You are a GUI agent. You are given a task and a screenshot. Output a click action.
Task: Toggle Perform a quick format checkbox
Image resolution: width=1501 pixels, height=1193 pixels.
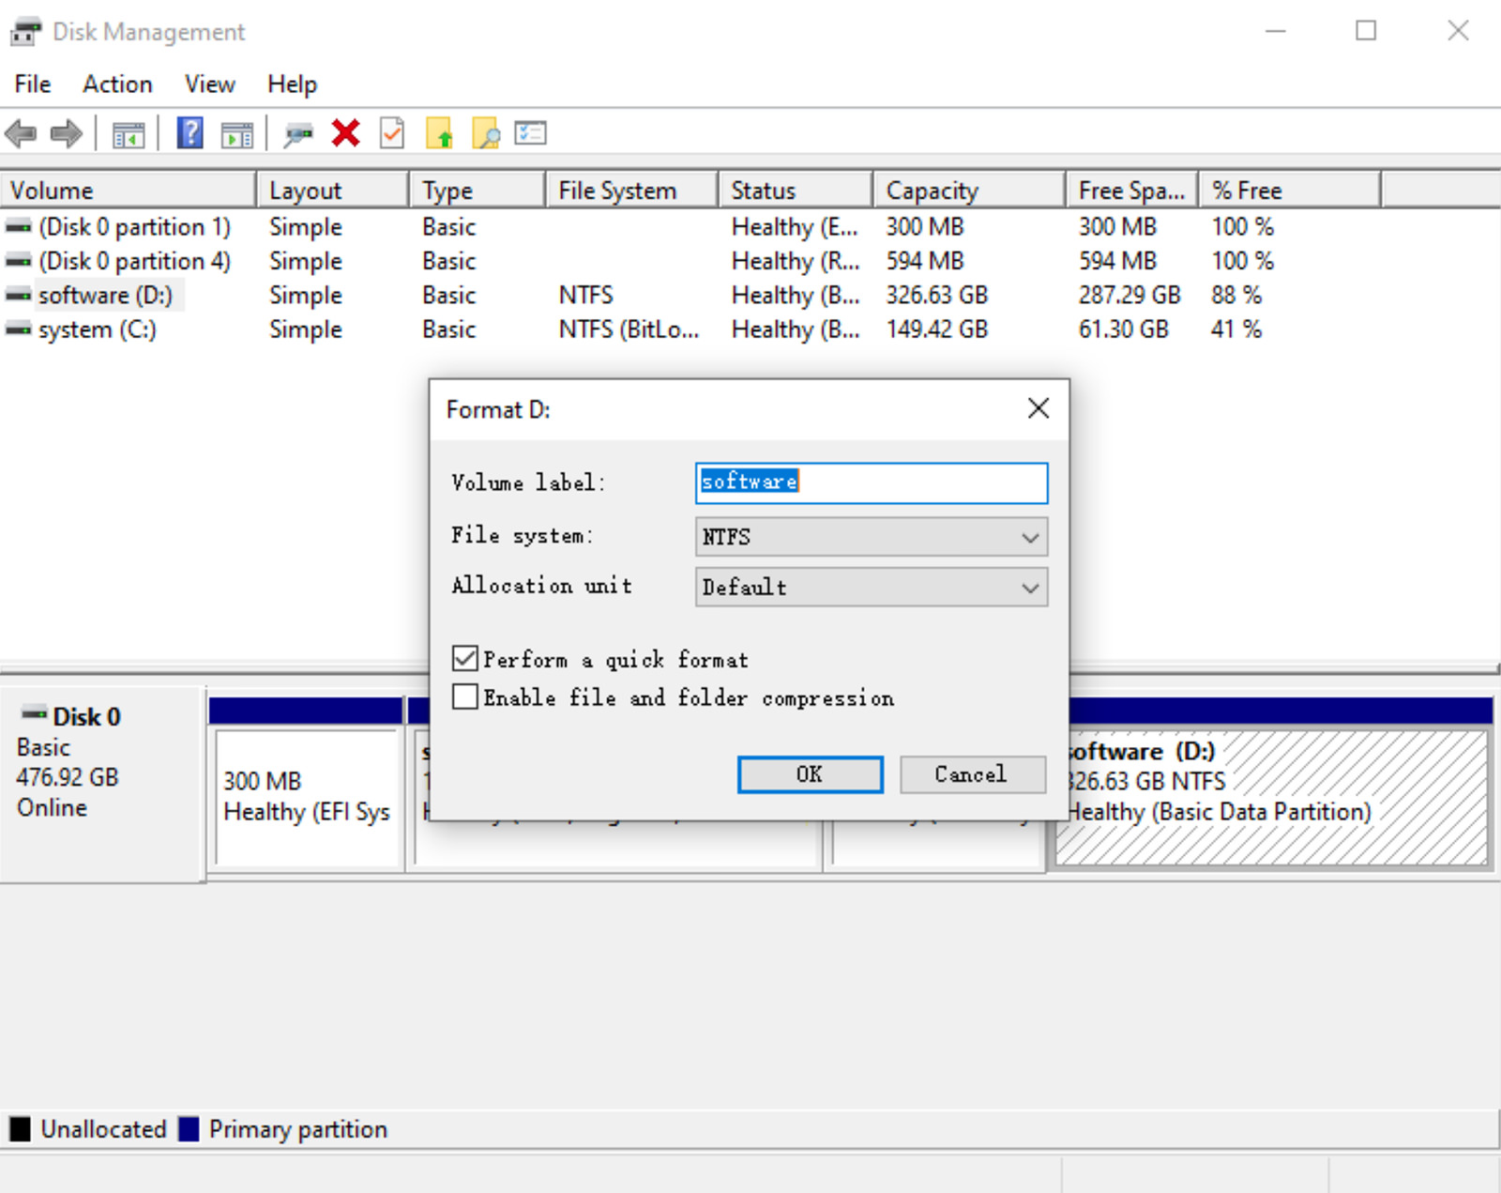click(465, 659)
